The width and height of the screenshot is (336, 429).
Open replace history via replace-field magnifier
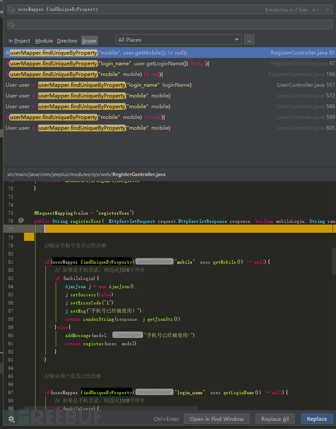(x=12, y=24)
